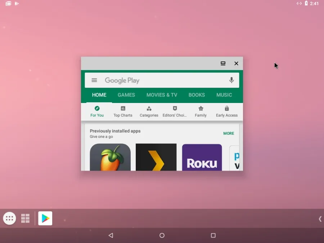Click MORE for previously installed apps
The width and height of the screenshot is (324, 243).
click(x=229, y=134)
